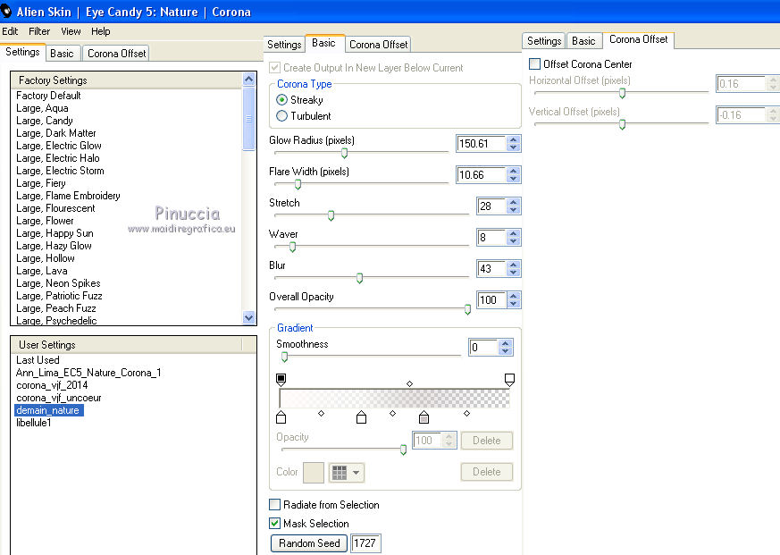Click the first midpoint diamond below gradient

tap(322, 413)
